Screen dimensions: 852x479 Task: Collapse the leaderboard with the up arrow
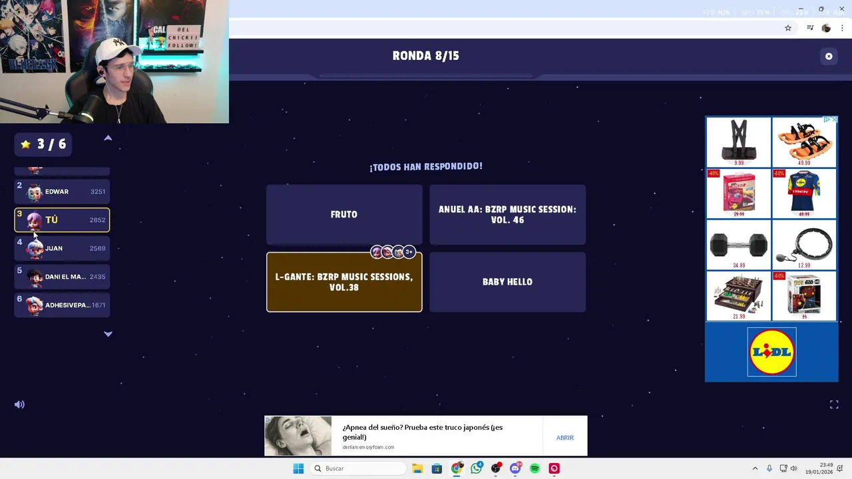click(108, 138)
